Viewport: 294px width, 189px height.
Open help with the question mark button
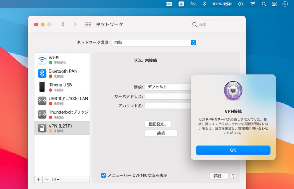point(233,176)
